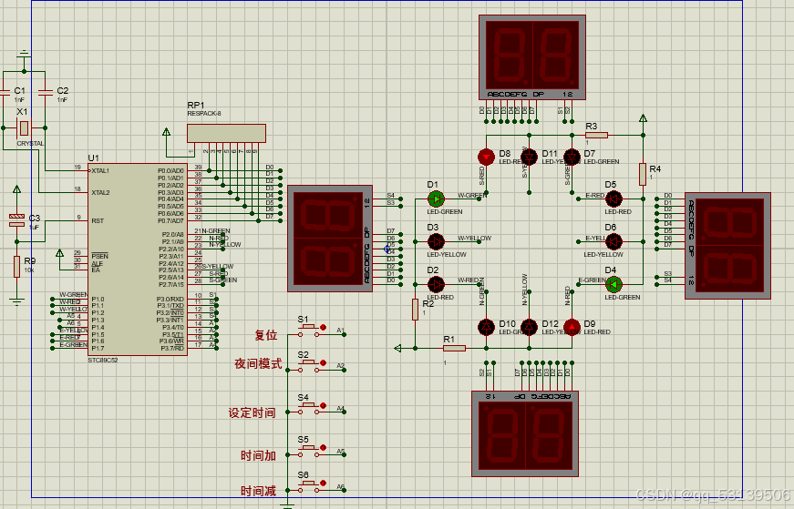
Task: Click the 复位 text label
Action: click(x=266, y=335)
